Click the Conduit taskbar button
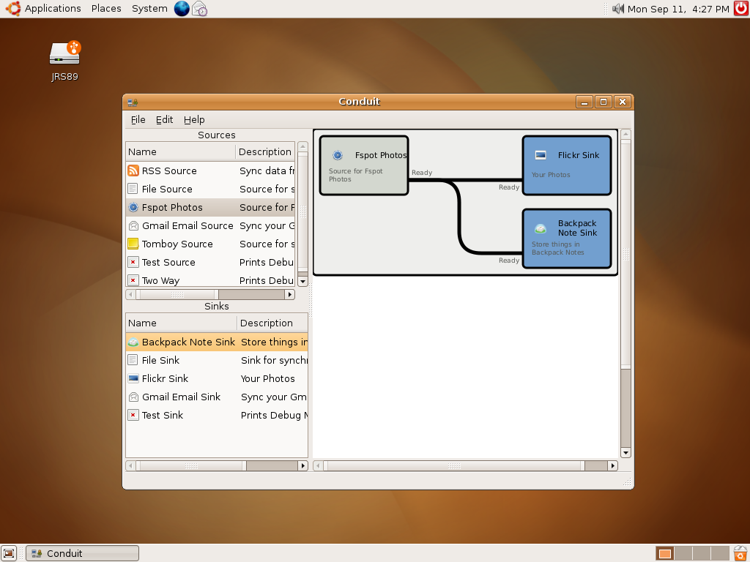750x562 pixels. (x=82, y=553)
